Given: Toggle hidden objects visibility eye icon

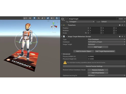Looking at the screenshot, I should 48,18.
